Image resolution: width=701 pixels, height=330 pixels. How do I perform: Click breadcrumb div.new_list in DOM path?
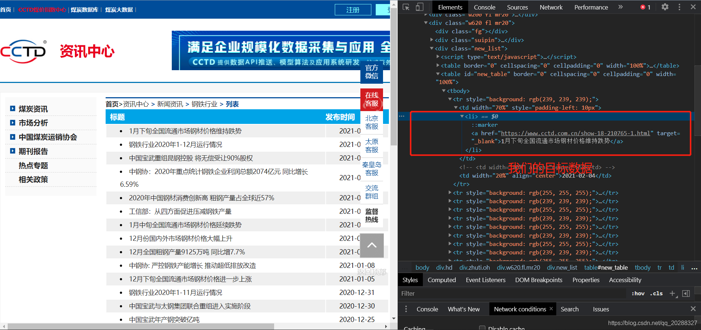(x=562, y=268)
